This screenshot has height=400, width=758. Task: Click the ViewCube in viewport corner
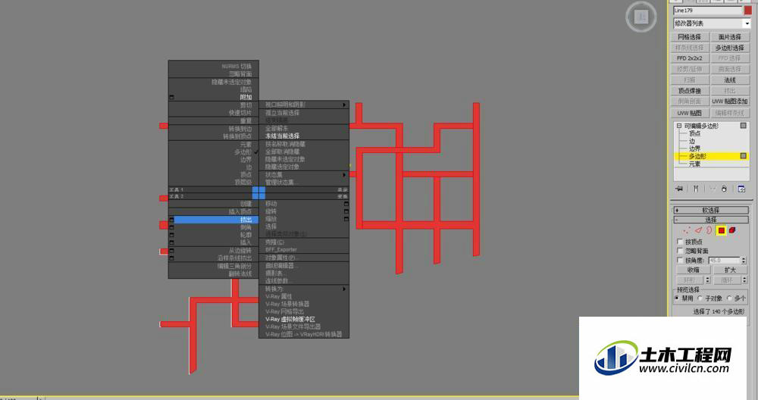pyautogui.click(x=641, y=17)
